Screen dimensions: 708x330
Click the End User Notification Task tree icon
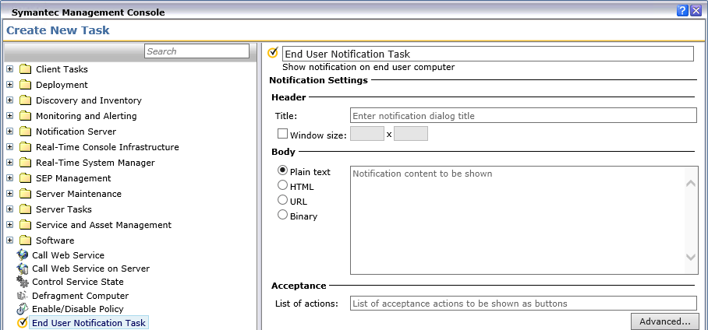pyautogui.click(x=22, y=322)
